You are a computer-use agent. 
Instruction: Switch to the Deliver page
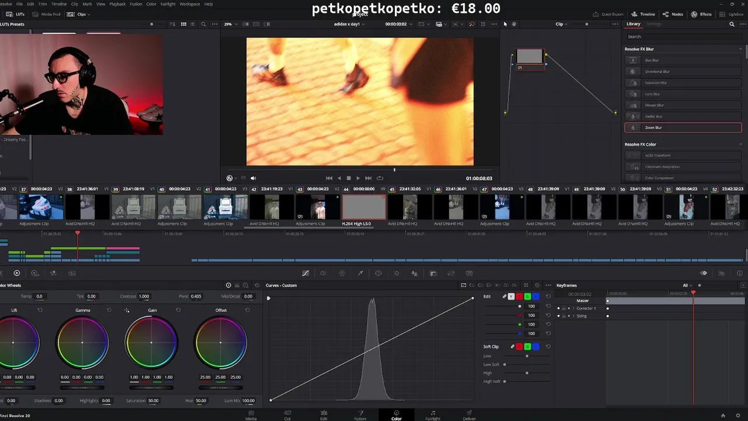pos(469,415)
